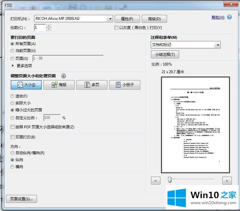Select the 大小 page sizing button
240x211 pixels.
pyautogui.click(x=26, y=85)
